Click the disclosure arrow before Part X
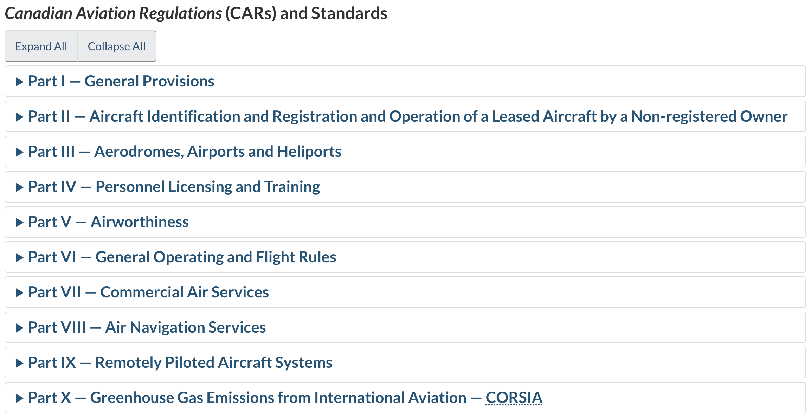811x417 pixels. 20,398
